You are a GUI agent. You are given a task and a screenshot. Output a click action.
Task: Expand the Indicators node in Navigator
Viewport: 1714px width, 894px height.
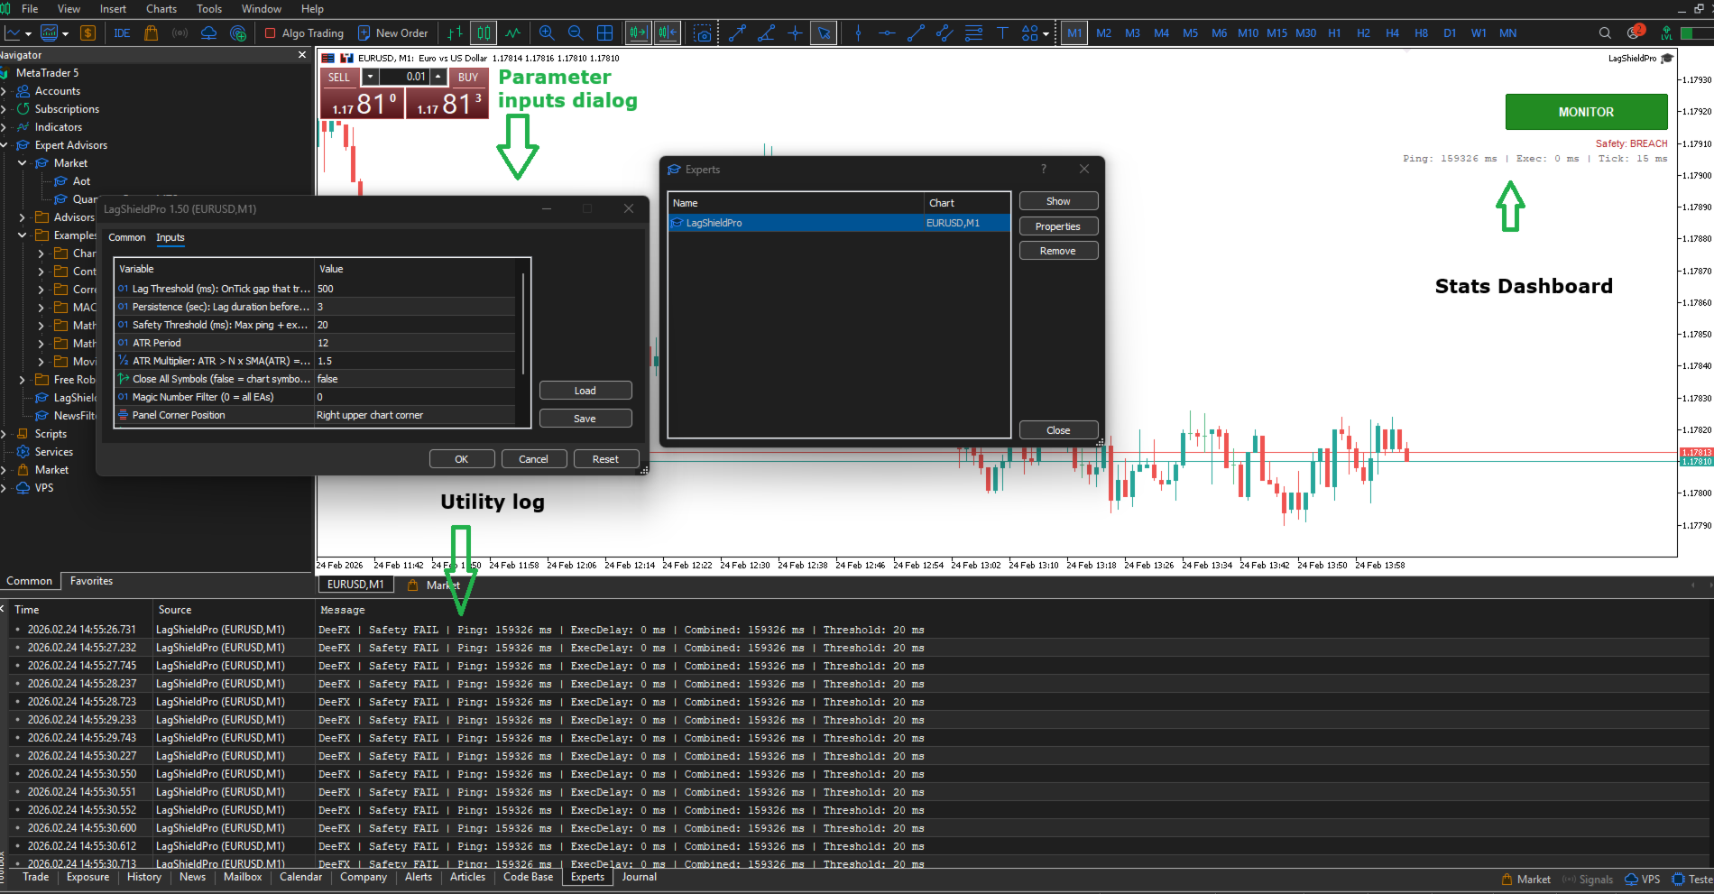pyautogui.click(x=5, y=127)
